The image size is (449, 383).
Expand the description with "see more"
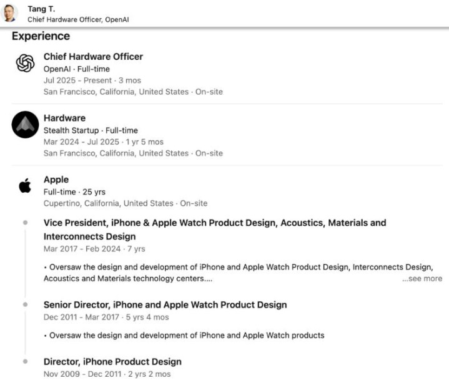[x=422, y=279]
